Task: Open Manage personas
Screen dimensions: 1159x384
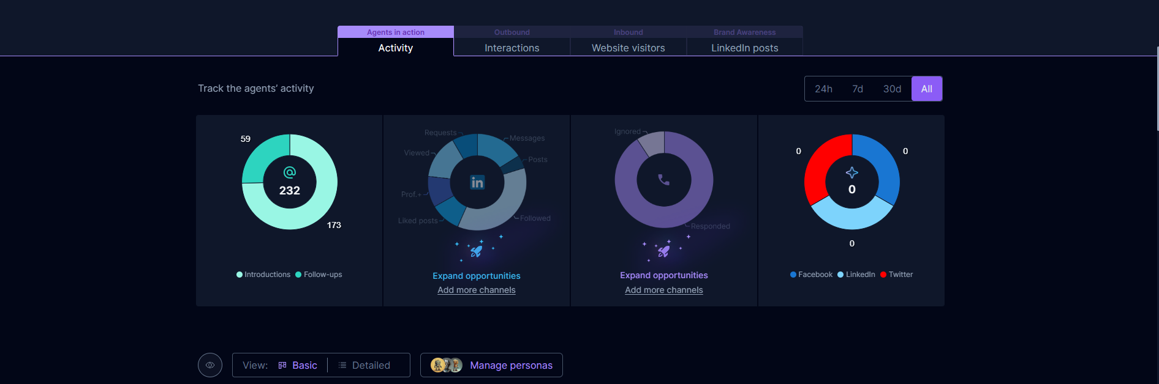Action: point(491,365)
